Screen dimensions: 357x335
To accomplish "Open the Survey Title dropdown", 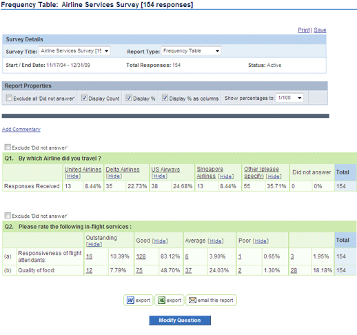I will pyautogui.click(x=74, y=51).
